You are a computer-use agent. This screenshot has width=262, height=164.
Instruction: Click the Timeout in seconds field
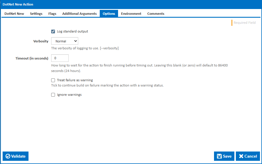click(x=60, y=58)
